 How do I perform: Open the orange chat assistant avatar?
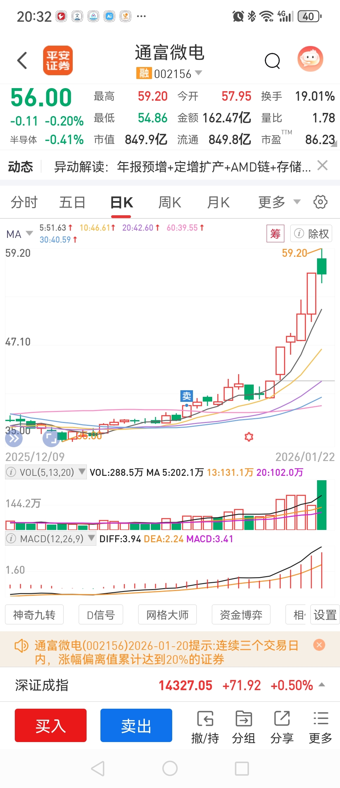(310, 59)
